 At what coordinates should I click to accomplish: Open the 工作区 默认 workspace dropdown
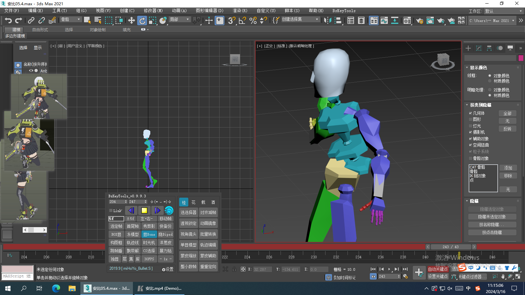tap(504, 11)
